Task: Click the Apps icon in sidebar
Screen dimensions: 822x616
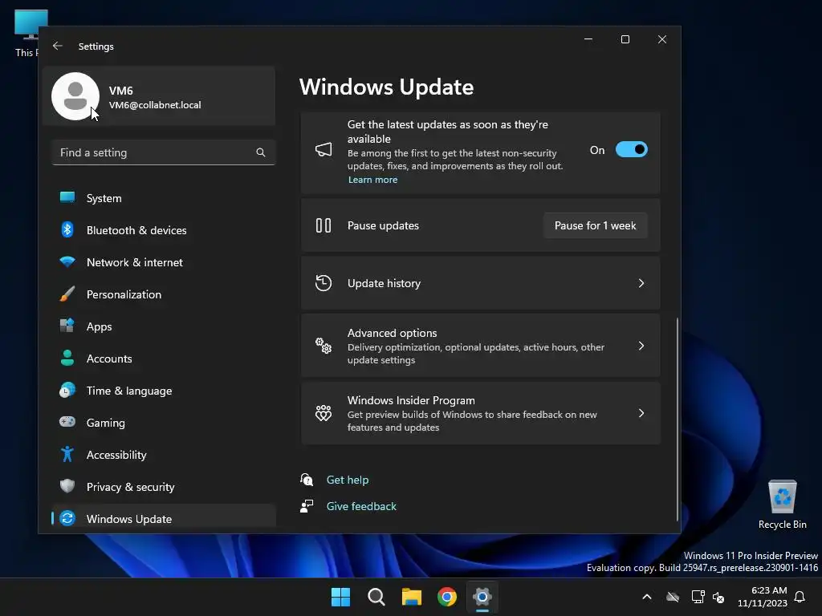Action: 67,326
